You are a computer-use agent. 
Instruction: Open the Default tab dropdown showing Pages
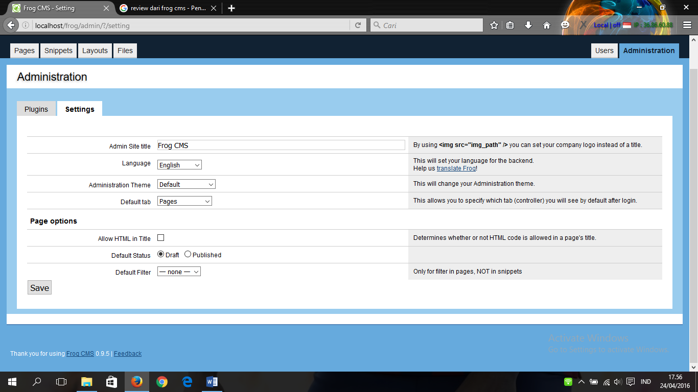(184, 201)
